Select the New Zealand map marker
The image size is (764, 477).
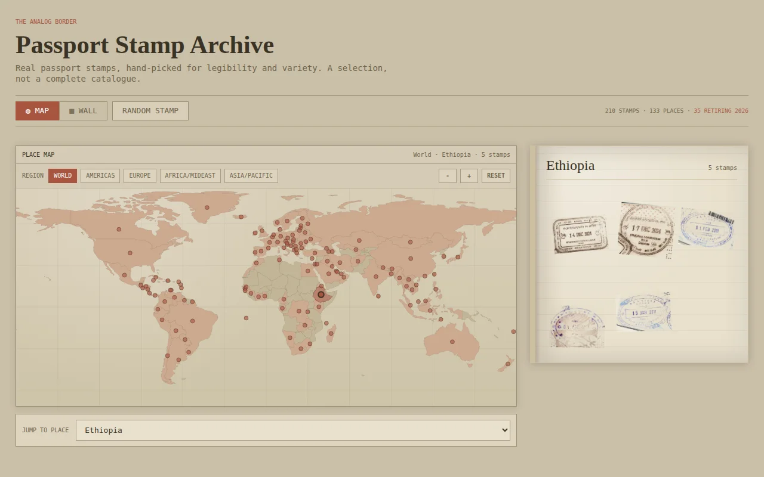tap(508, 364)
